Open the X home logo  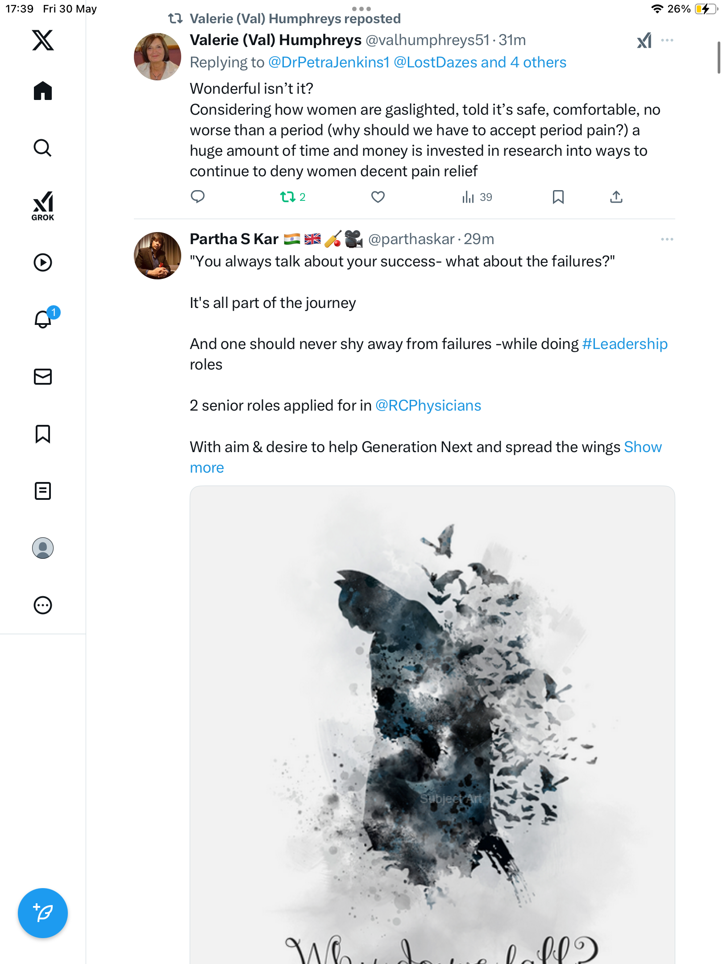click(x=43, y=40)
